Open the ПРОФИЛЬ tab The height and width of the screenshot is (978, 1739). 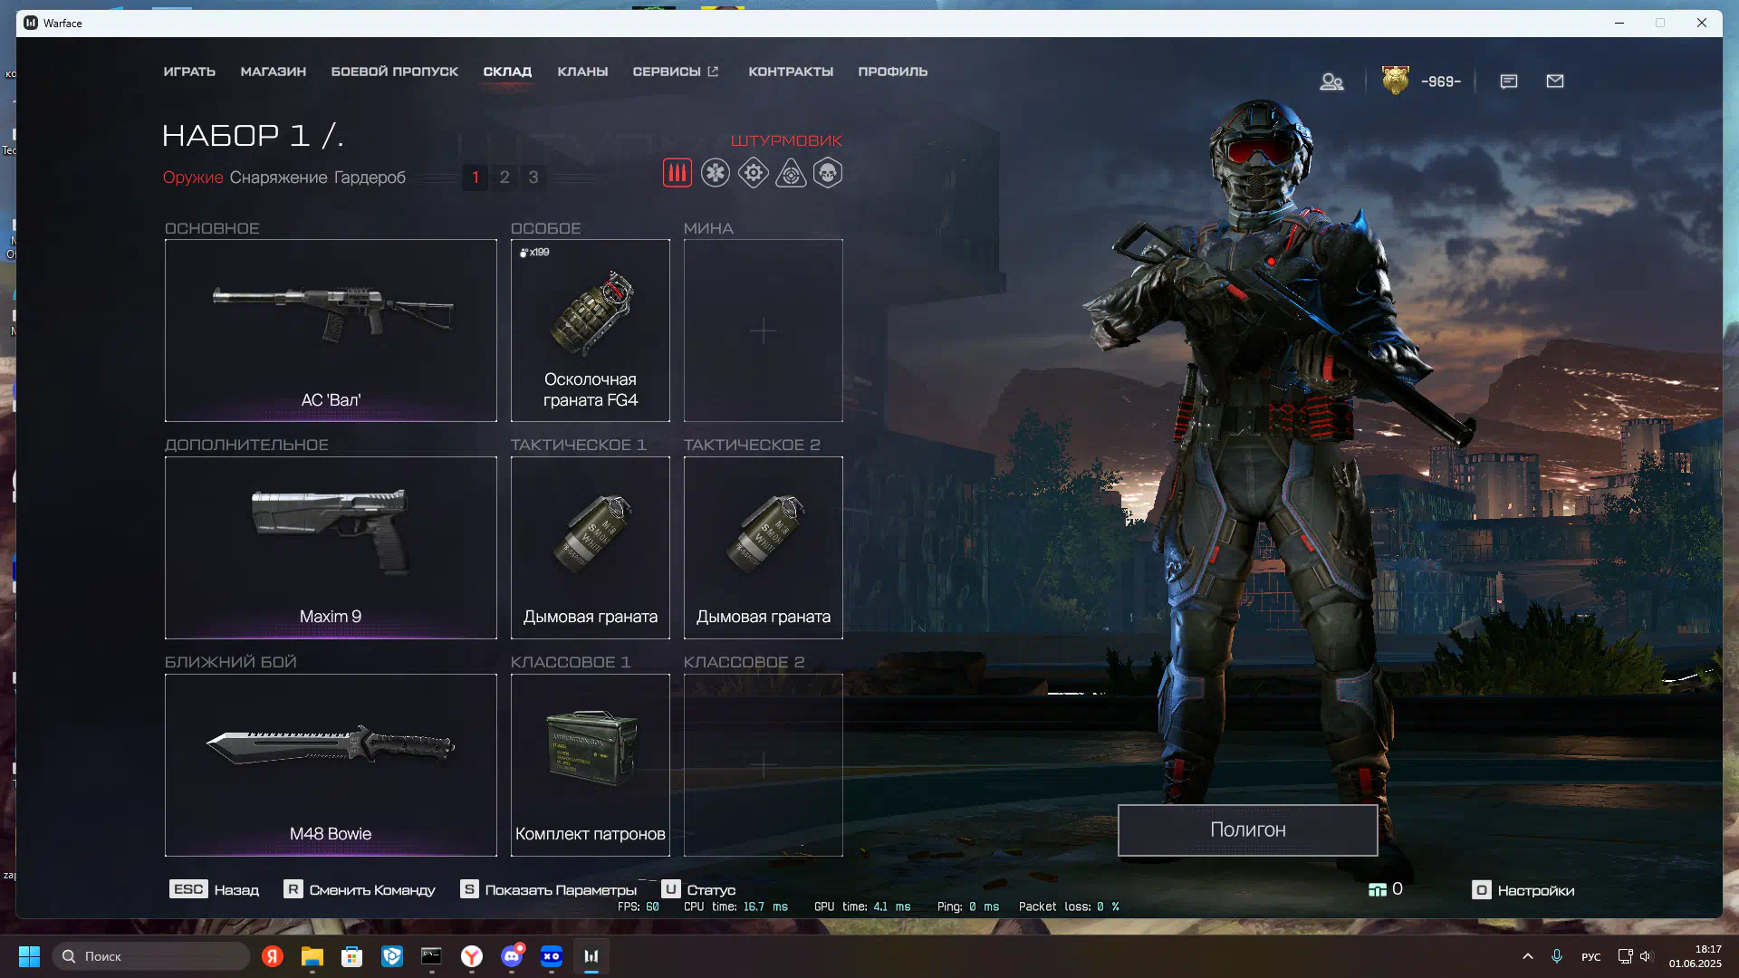click(893, 72)
